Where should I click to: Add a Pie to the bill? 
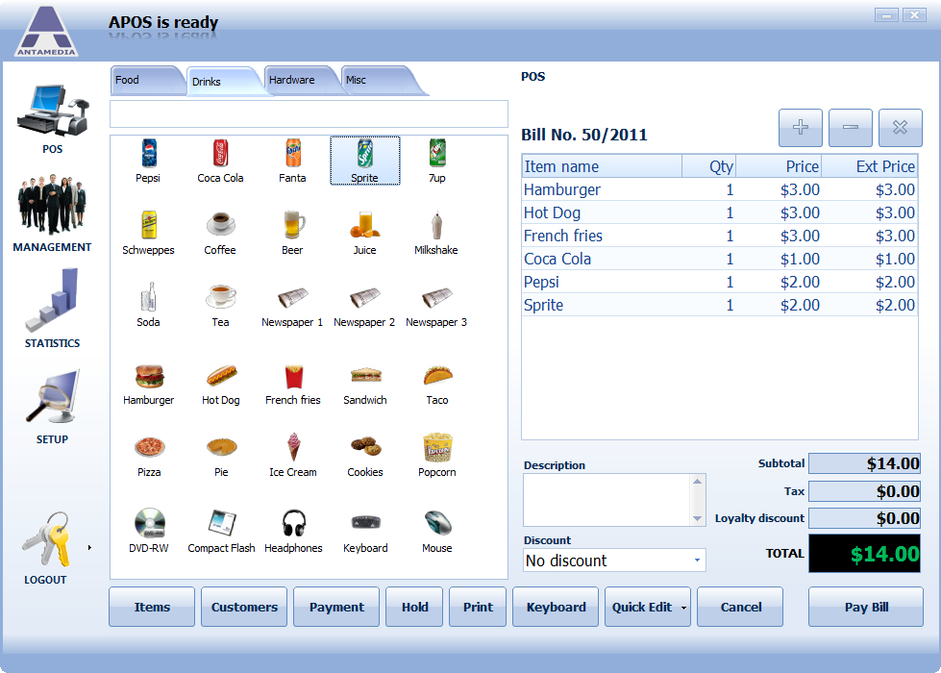point(221,457)
